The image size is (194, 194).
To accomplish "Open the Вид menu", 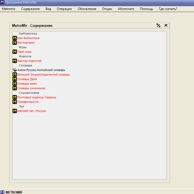I will tap(48, 9).
